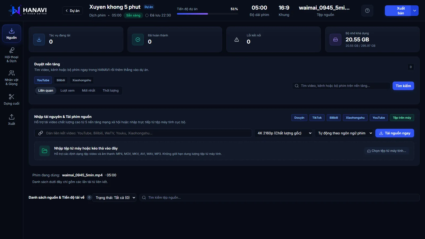Switch to the Xiaohongshu browse tab

point(82,80)
